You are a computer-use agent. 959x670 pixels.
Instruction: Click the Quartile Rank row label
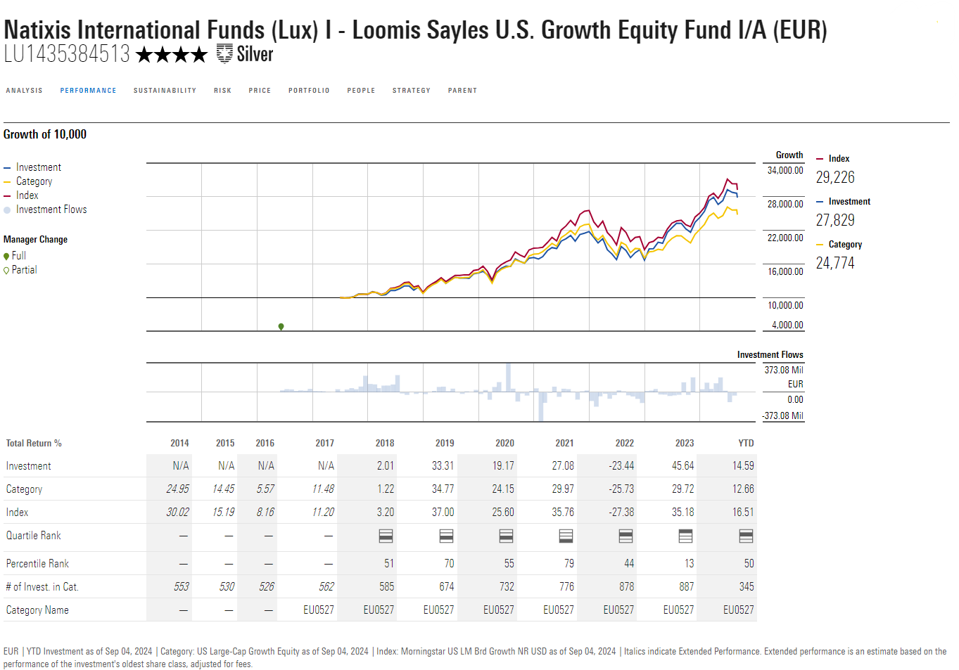pyautogui.click(x=34, y=536)
